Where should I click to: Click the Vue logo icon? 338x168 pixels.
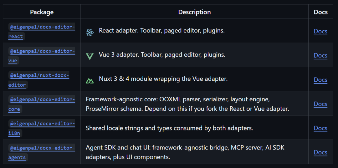coord(90,56)
